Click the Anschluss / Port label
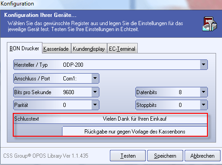 (32, 79)
